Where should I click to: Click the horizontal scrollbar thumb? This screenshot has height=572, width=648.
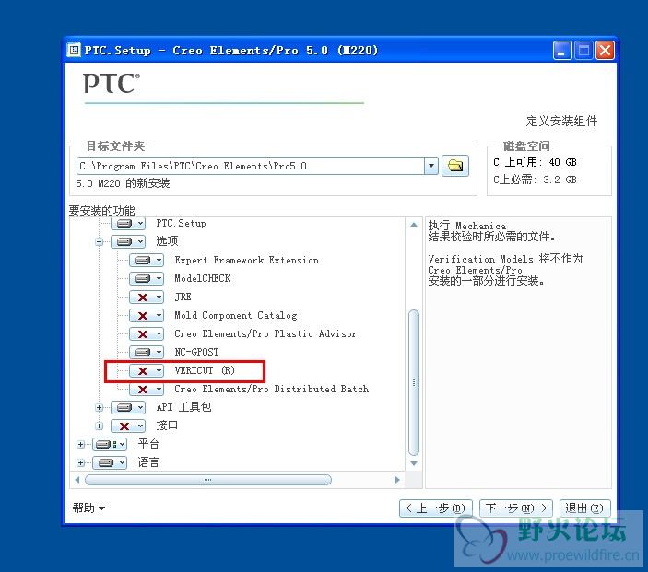click(208, 480)
